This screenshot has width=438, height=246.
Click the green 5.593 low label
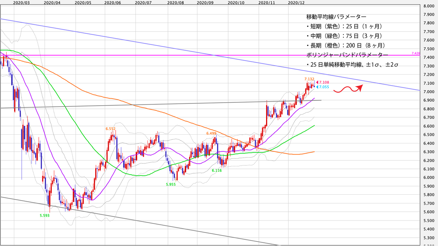tap(45, 215)
